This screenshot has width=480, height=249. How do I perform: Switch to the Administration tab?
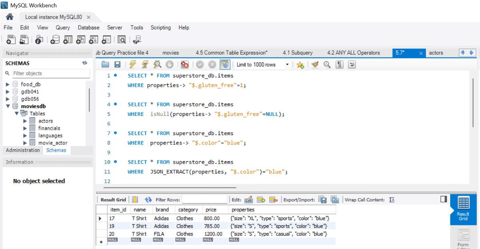coord(23,150)
